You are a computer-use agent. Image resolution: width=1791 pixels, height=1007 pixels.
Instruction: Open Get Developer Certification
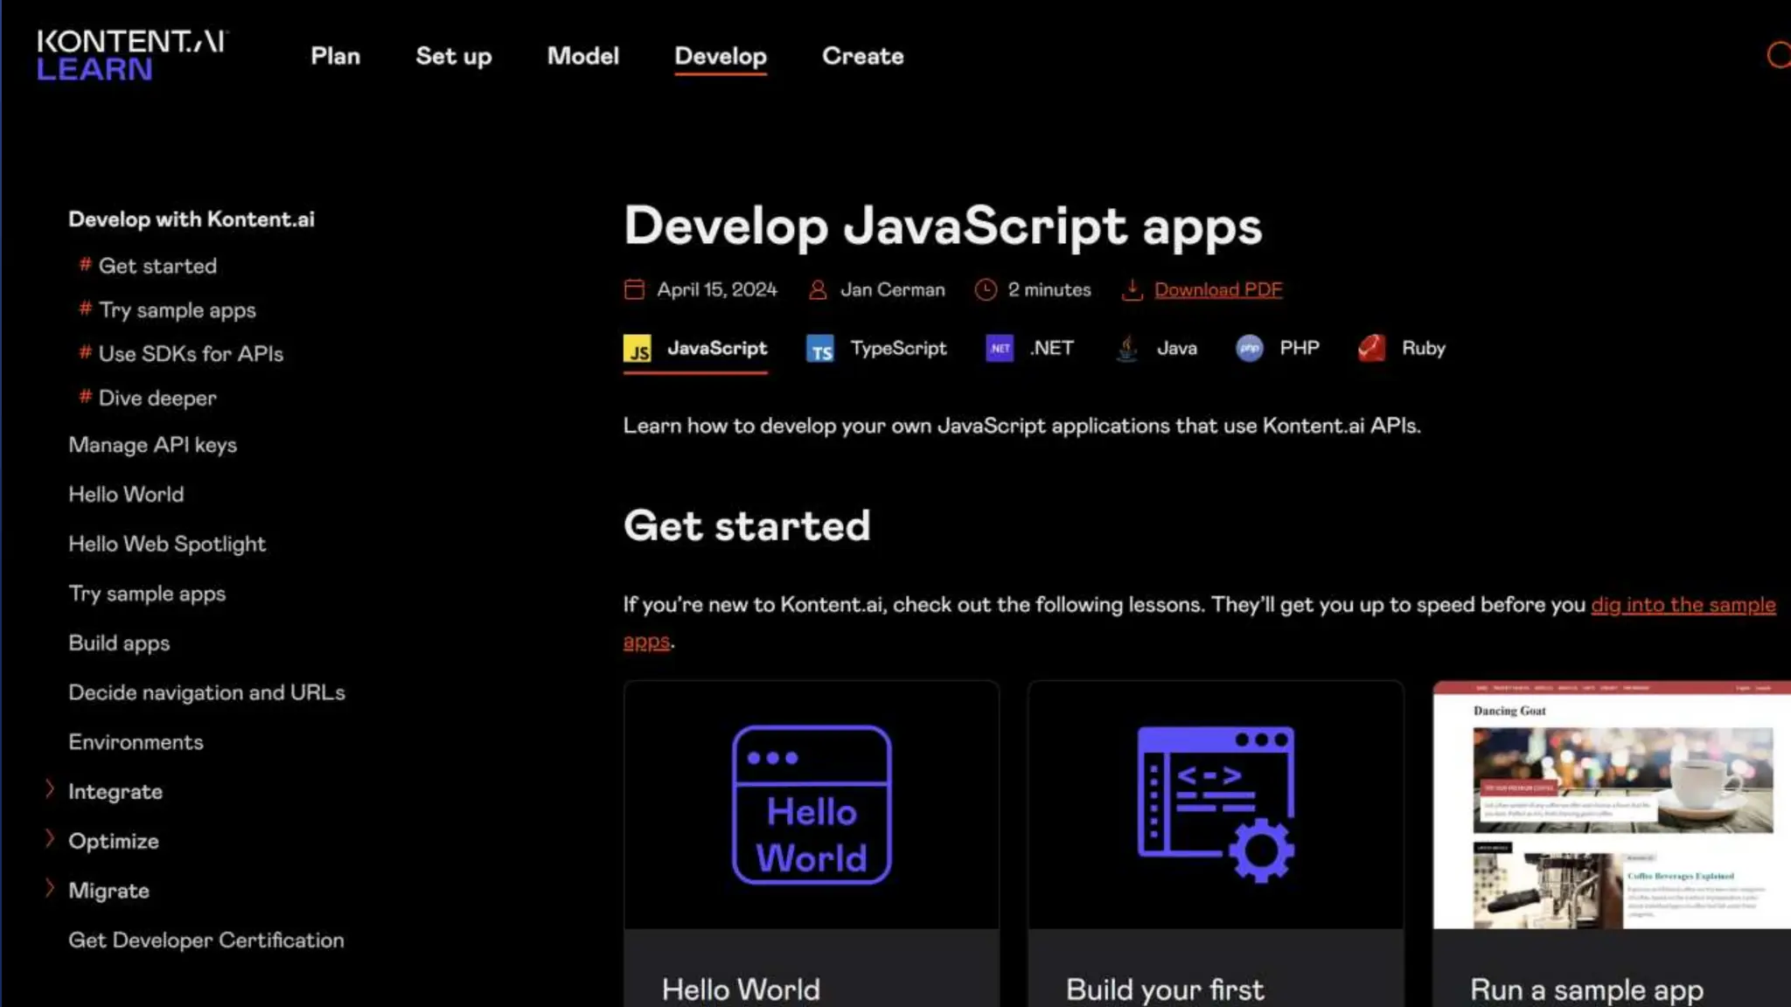[x=206, y=941]
